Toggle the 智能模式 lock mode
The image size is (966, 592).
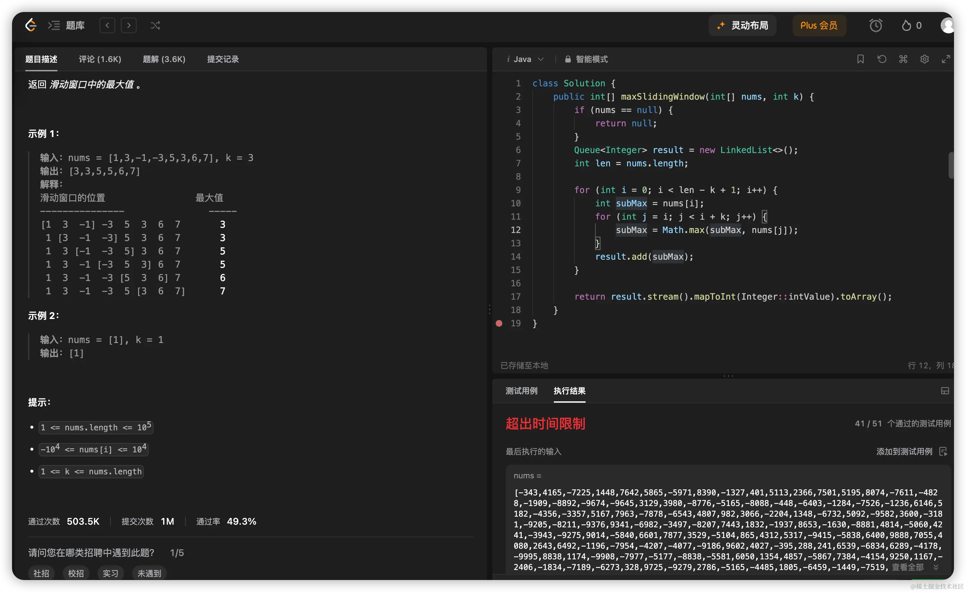[586, 59]
